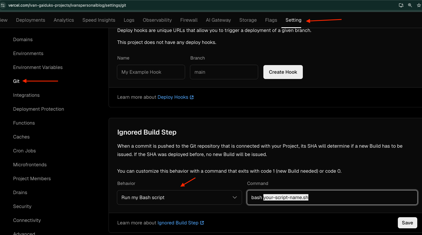
Task: Open site permissions icon beside the URL
Action: [3, 5]
